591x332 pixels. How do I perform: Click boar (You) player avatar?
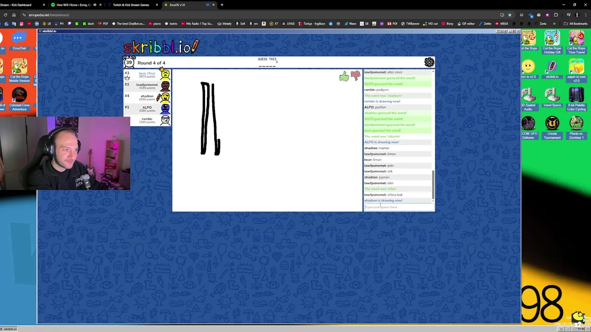165,74
